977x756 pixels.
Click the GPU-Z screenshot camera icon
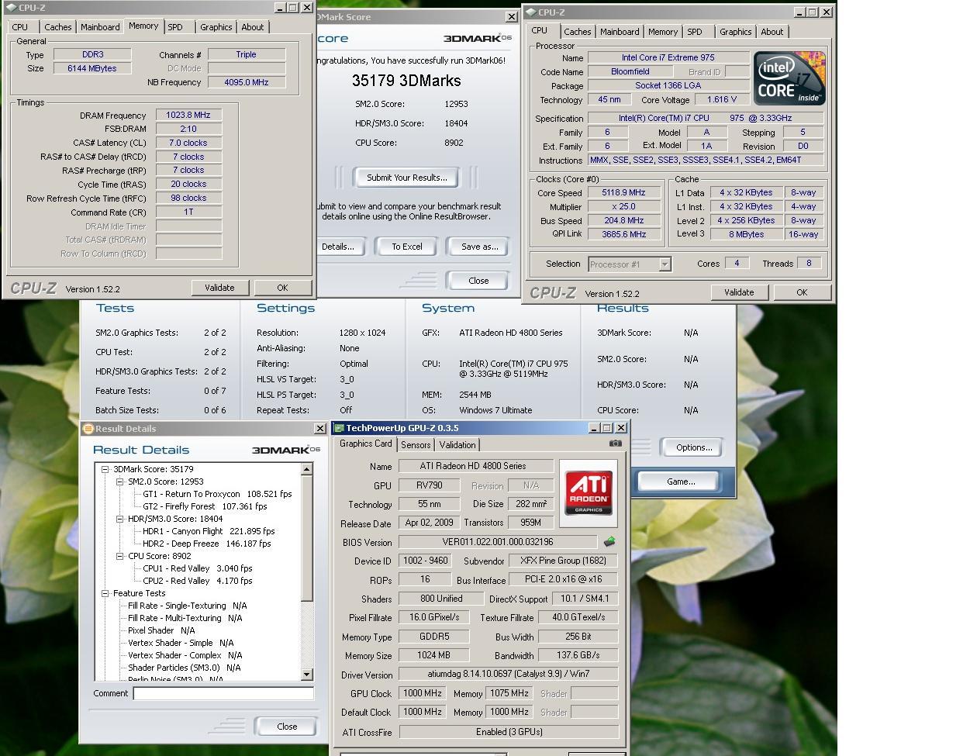pyautogui.click(x=616, y=444)
